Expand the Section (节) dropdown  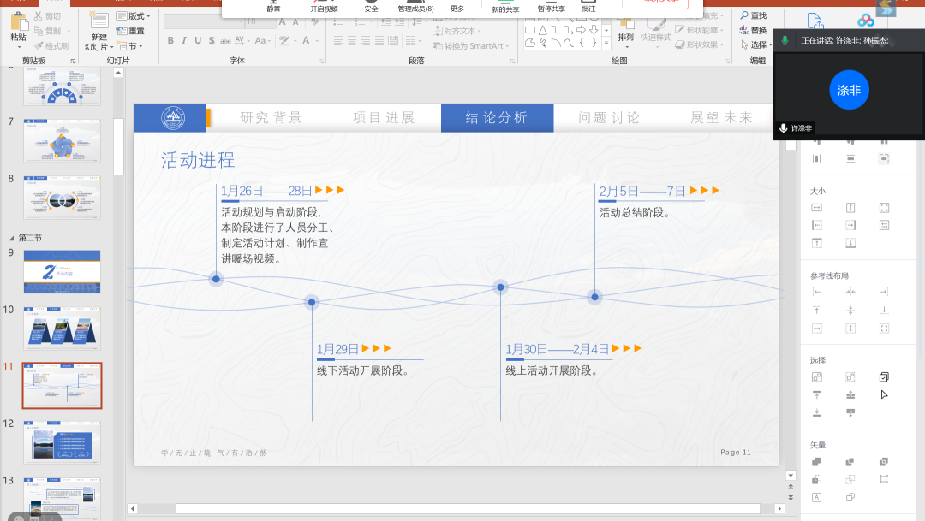point(130,45)
